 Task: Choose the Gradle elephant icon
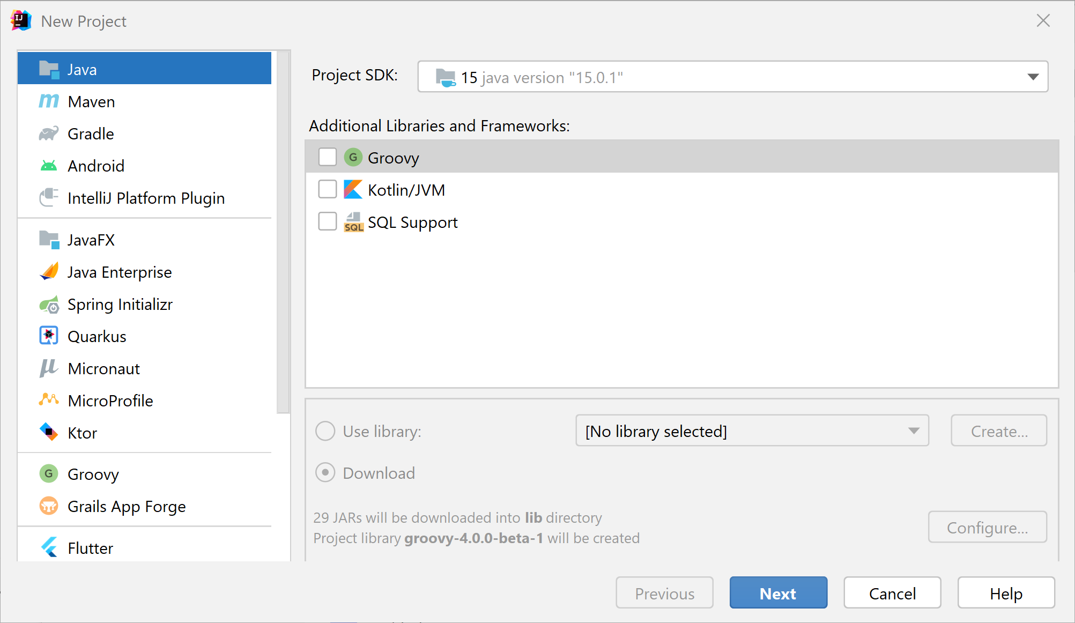49,133
